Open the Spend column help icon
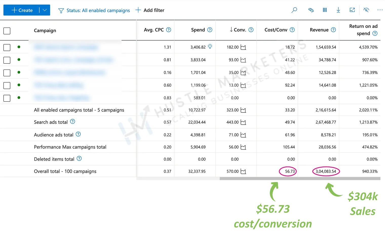This screenshot has height=232, width=385. (x=210, y=30)
